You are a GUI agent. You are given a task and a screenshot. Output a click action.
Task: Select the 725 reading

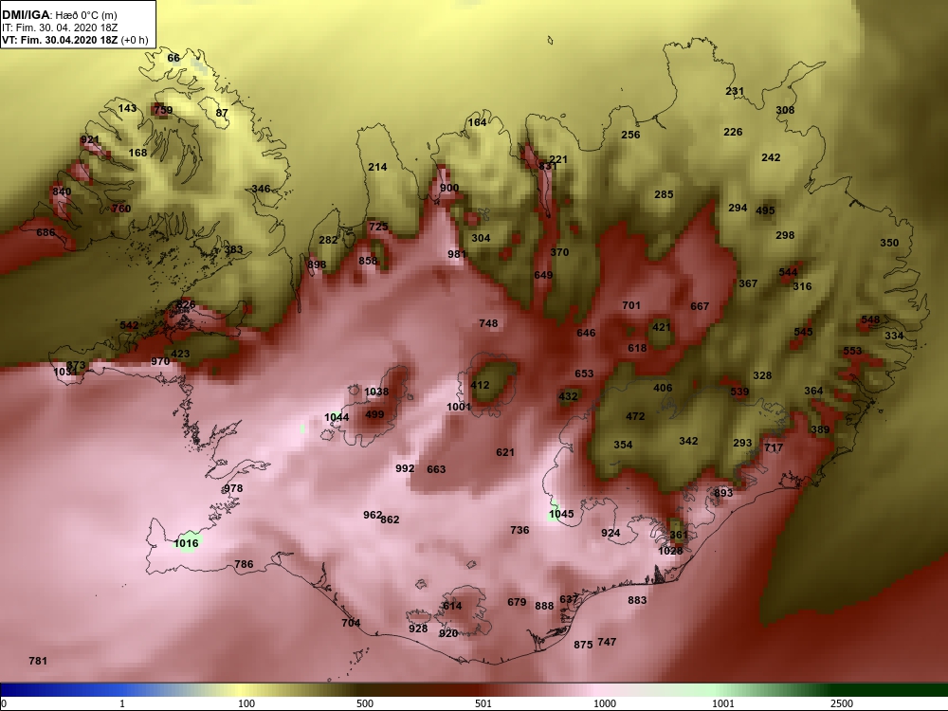(378, 227)
